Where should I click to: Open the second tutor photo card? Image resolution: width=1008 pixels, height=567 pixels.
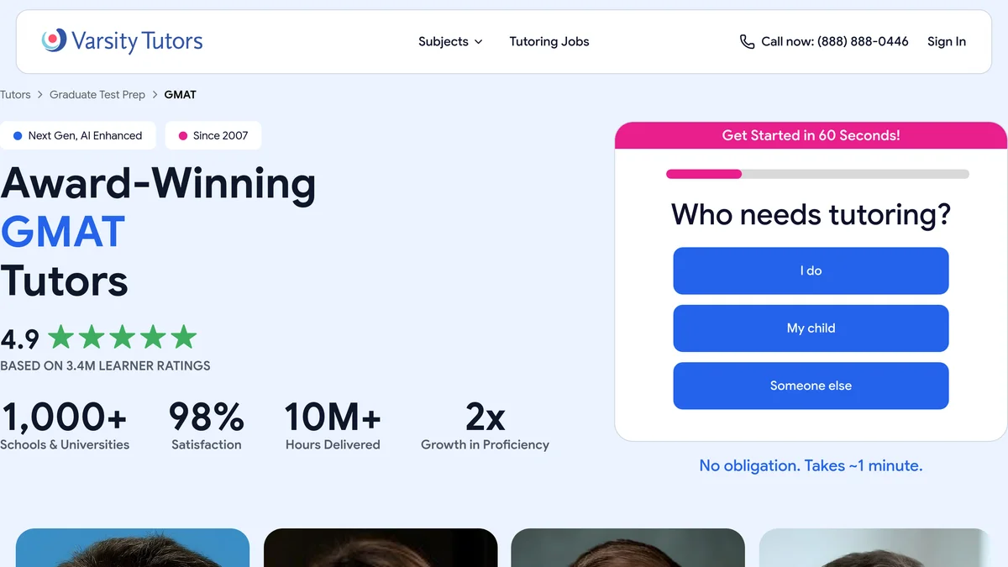click(381, 548)
